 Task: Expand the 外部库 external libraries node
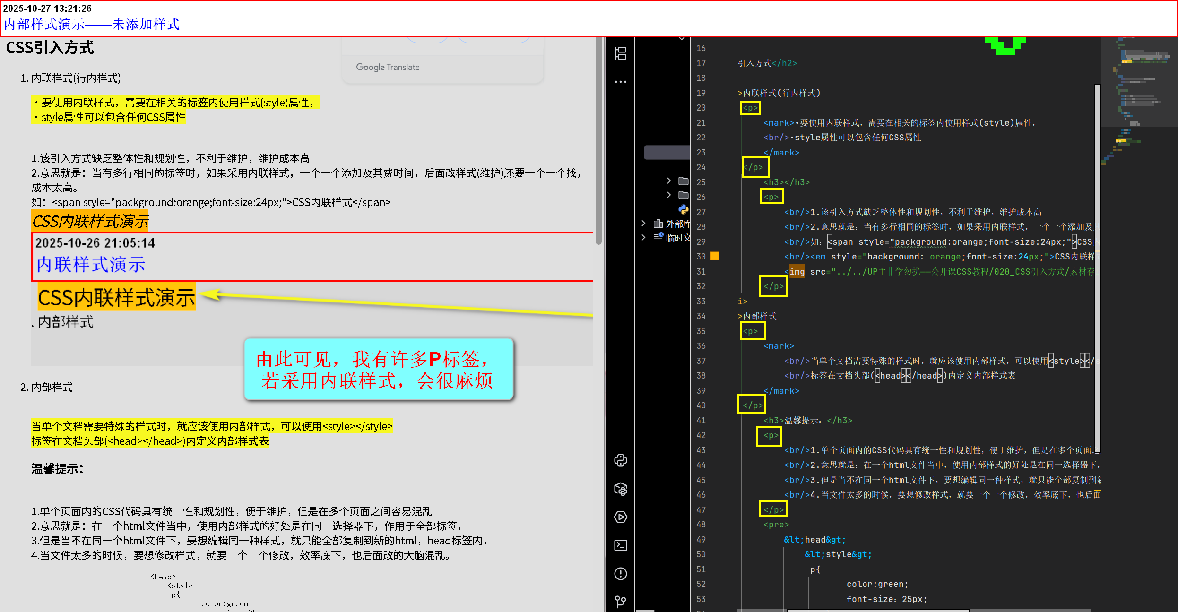coord(643,224)
